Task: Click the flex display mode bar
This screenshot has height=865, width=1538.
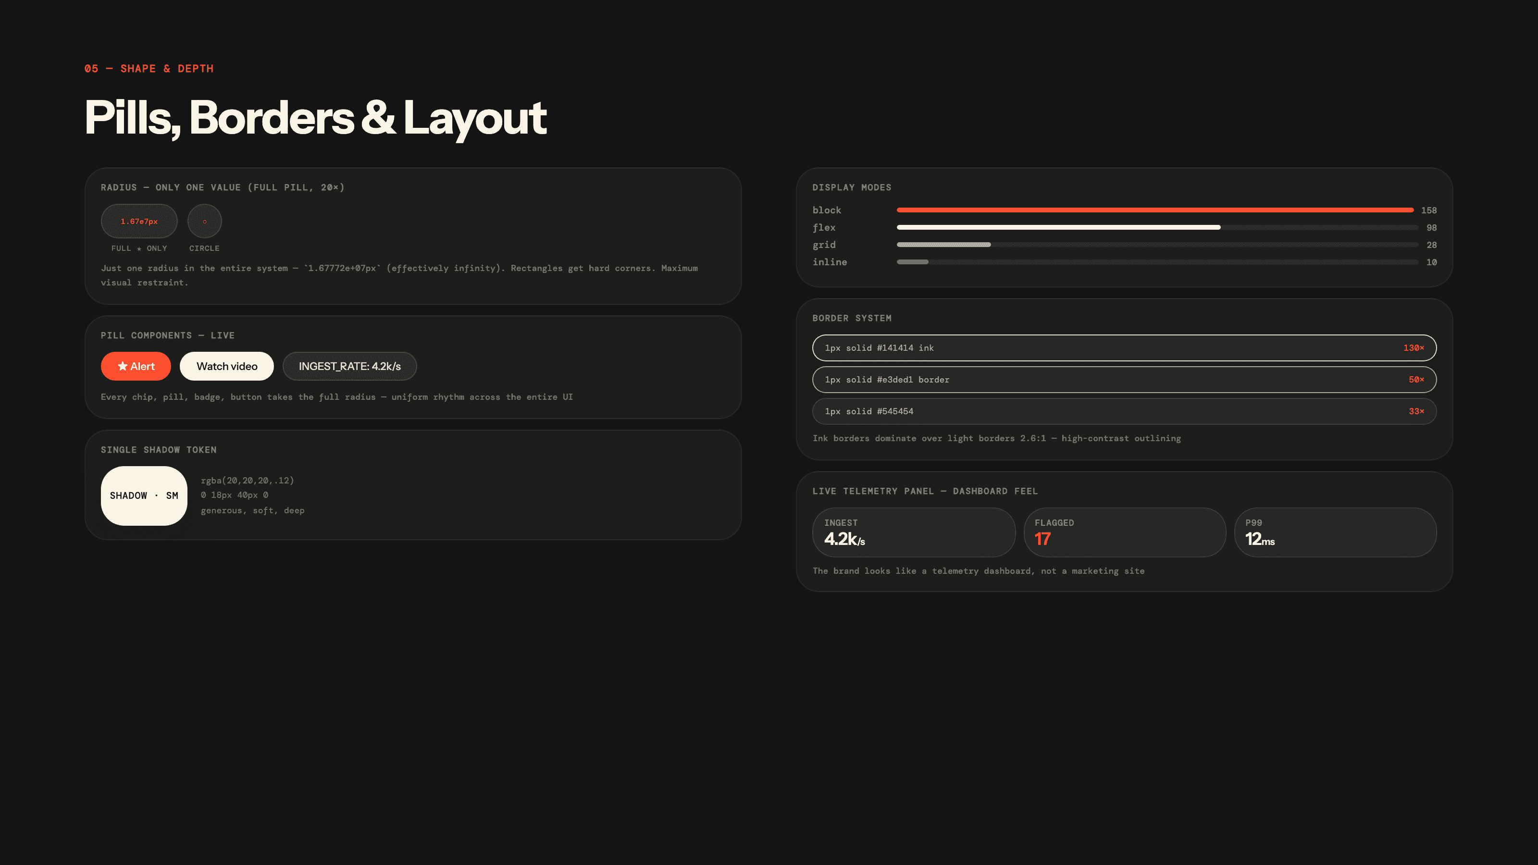Action: pyautogui.click(x=1157, y=227)
